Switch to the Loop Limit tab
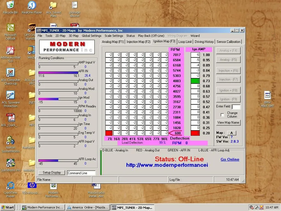 [185, 41]
